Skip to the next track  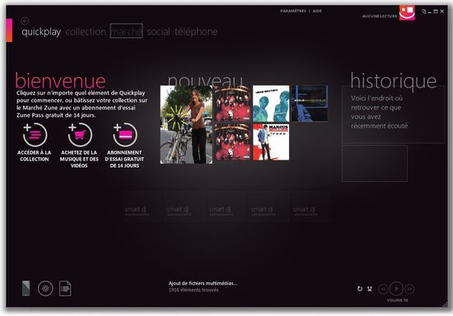[x=409, y=289]
